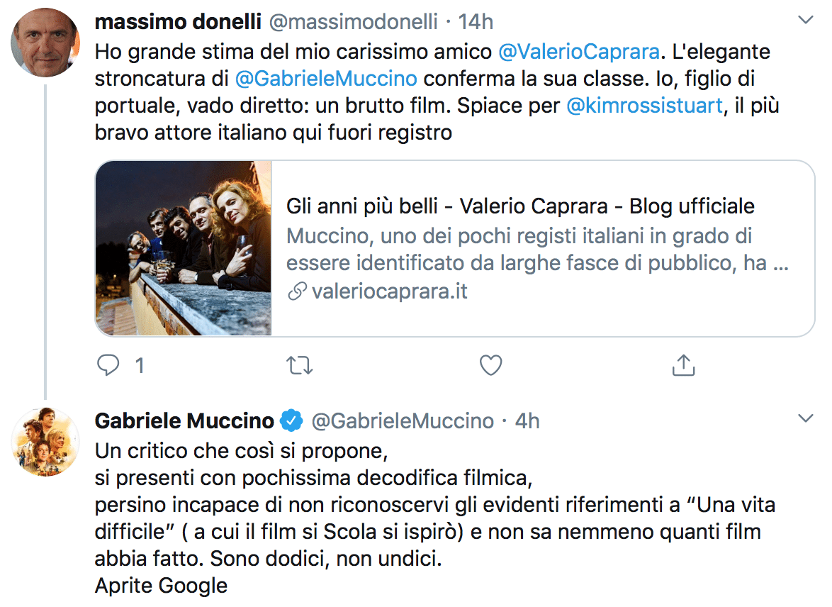The width and height of the screenshot is (832, 607).
Task: Open the link card thumbnail photo
Action: [x=184, y=248]
